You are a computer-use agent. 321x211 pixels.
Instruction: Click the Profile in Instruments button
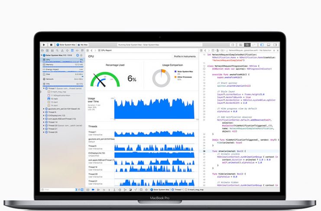point(185,56)
